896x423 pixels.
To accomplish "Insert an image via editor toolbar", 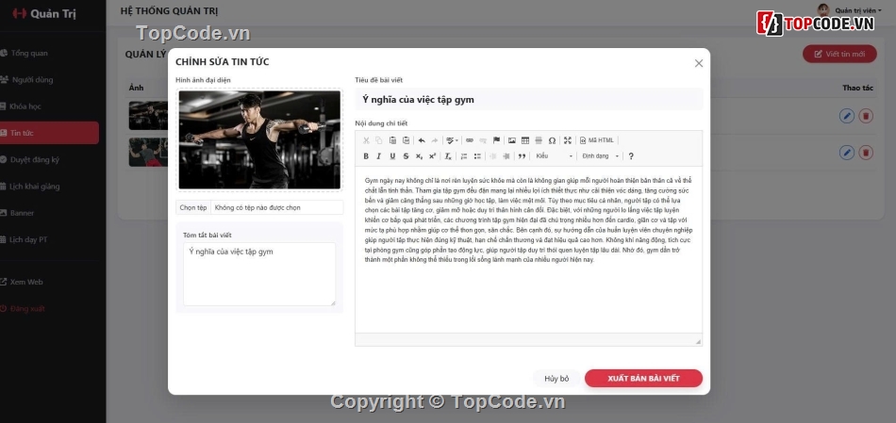I will (512, 140).
